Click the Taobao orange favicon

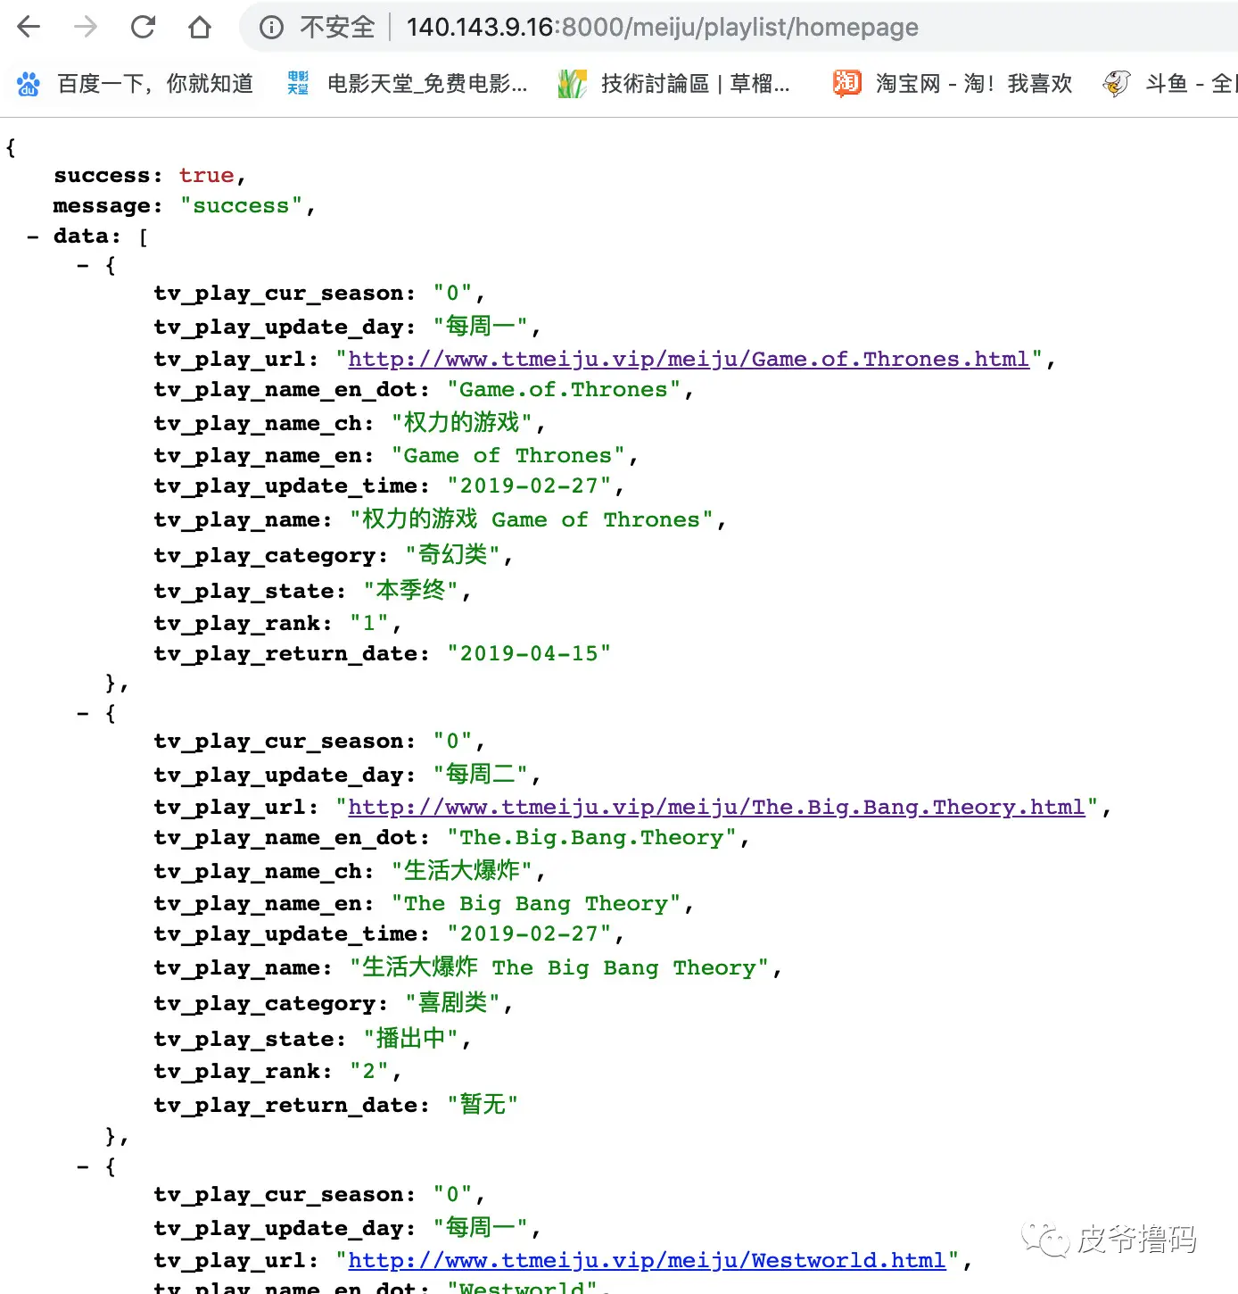click(846, 83)
